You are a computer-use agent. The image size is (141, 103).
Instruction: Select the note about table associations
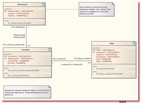(27, 92)
